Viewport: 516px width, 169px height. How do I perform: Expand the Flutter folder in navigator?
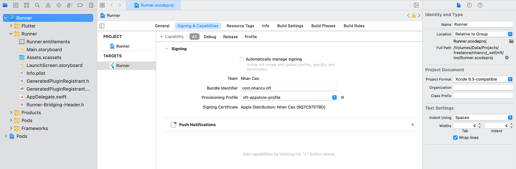(11, 26)
